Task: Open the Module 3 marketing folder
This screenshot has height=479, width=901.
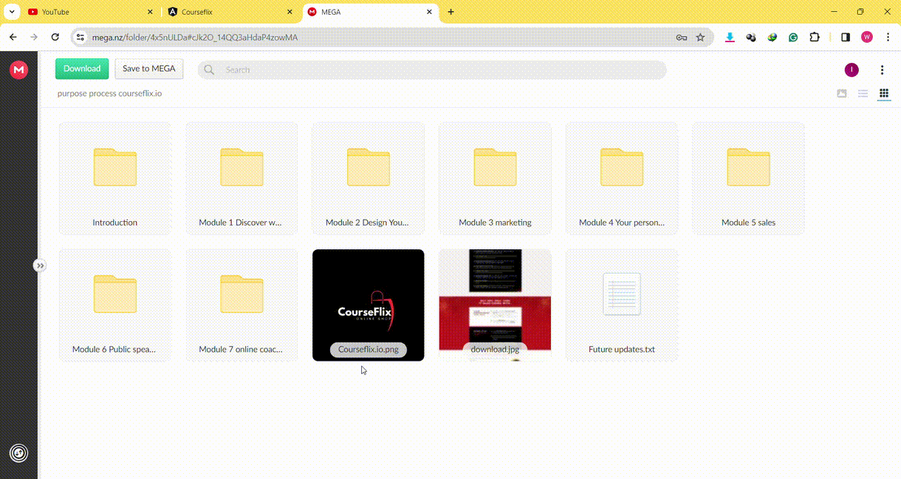Action: point(495,178)
